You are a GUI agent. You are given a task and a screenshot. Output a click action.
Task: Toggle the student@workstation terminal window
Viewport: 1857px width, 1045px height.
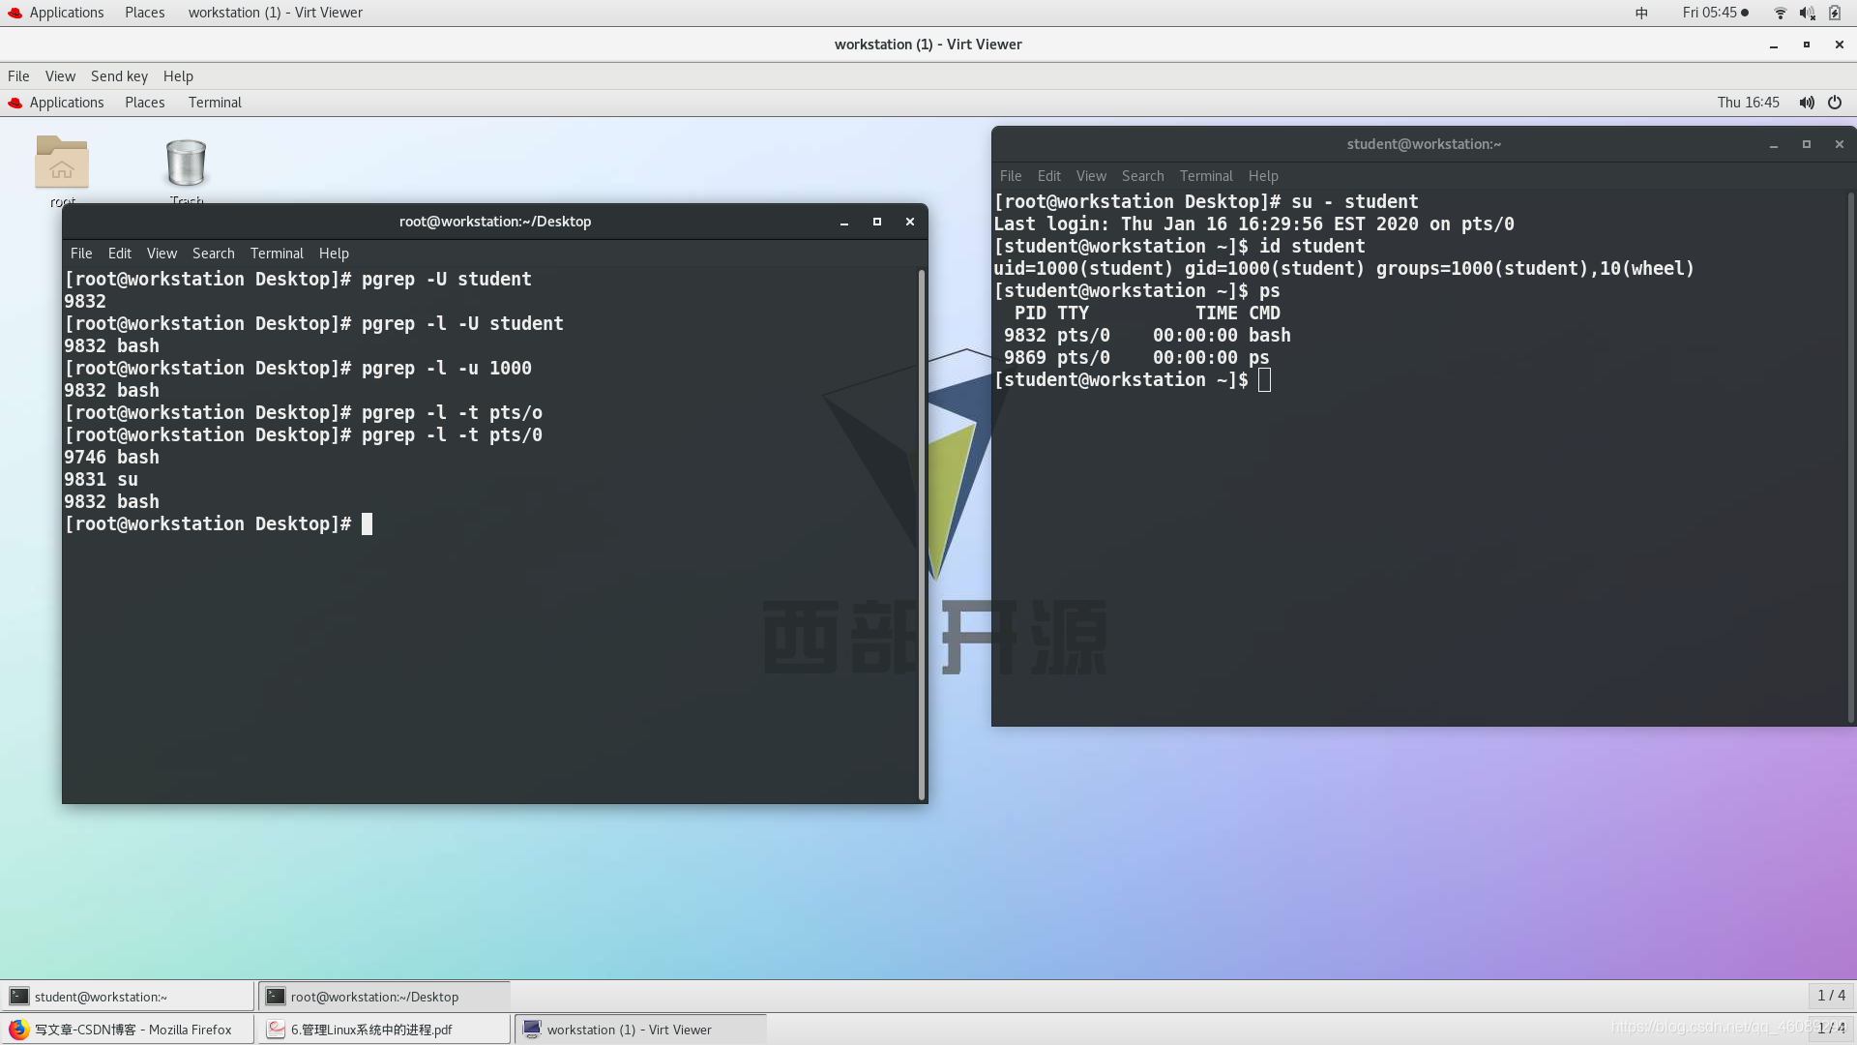pyautogui.click(x=128, y=997)
